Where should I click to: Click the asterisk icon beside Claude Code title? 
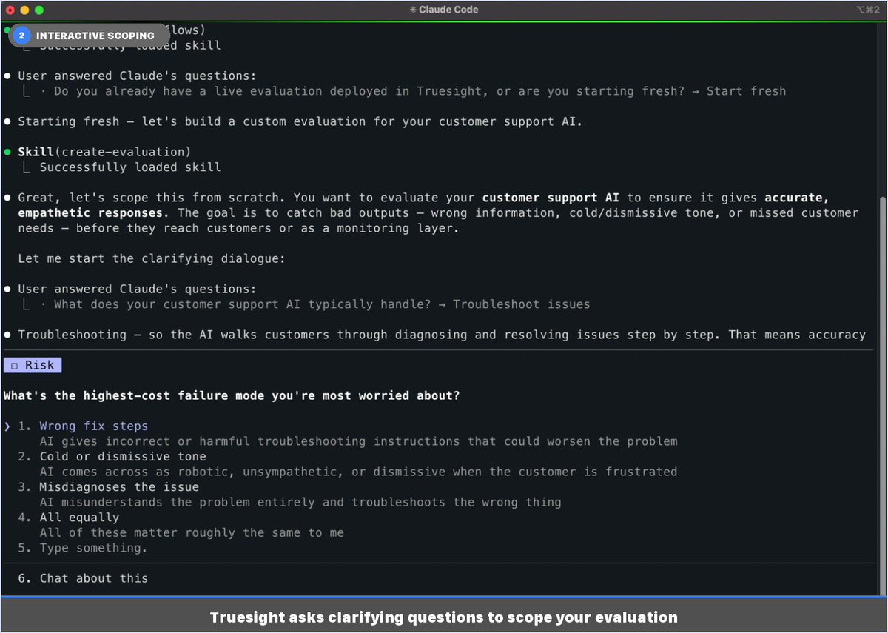click(412, 10)
